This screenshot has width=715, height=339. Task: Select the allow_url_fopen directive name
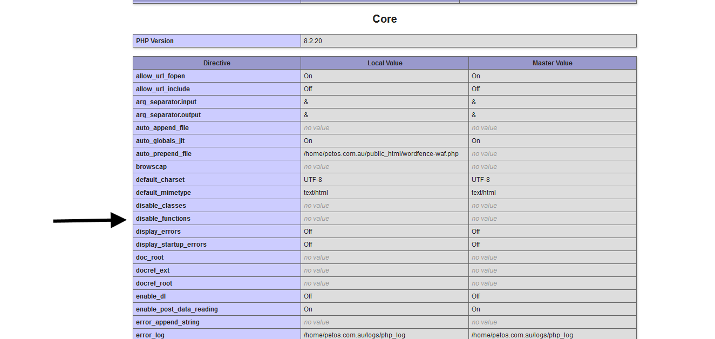pyautogui.click(x=160, y=76)
